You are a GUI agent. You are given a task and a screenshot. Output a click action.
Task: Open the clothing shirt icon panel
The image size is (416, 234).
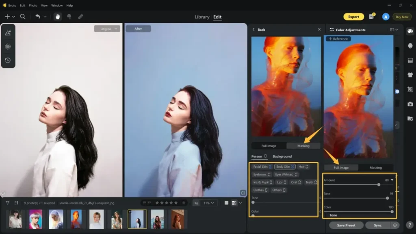(410, 75)
